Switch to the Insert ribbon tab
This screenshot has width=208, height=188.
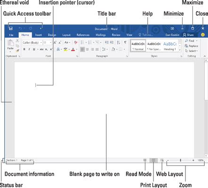[39, 35]
